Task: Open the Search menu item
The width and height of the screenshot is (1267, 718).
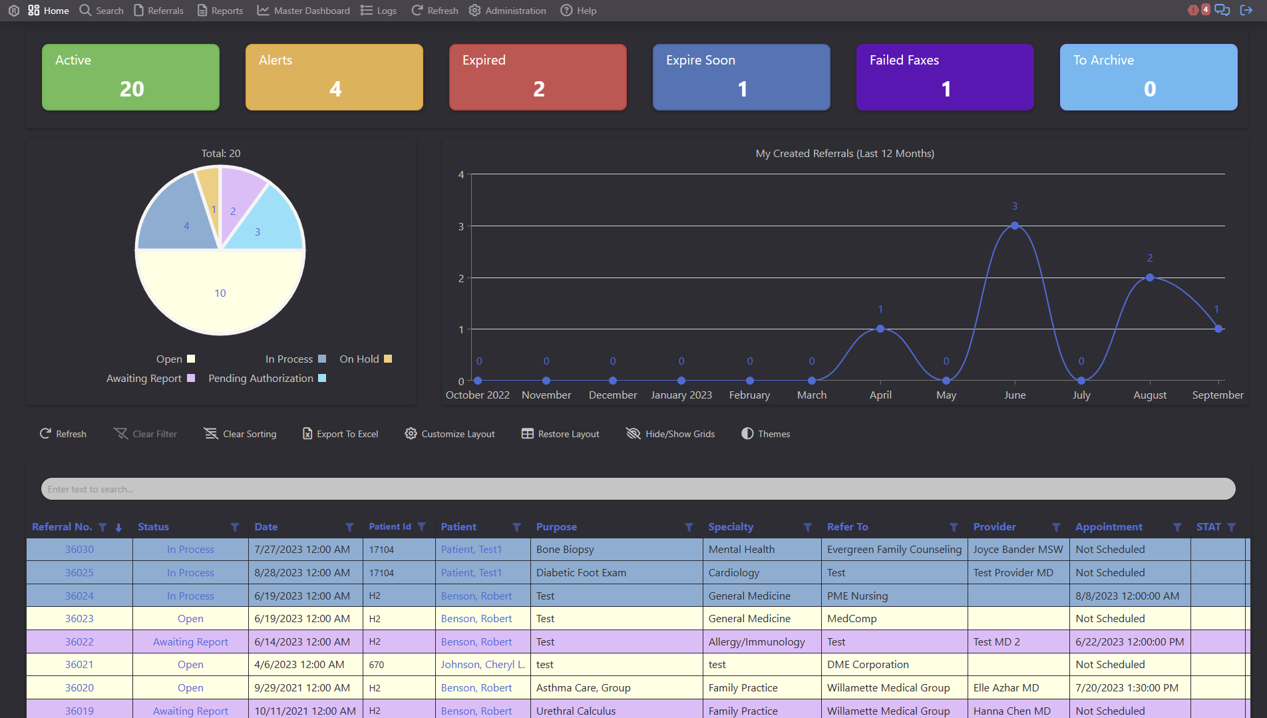Action: point(102,11)
